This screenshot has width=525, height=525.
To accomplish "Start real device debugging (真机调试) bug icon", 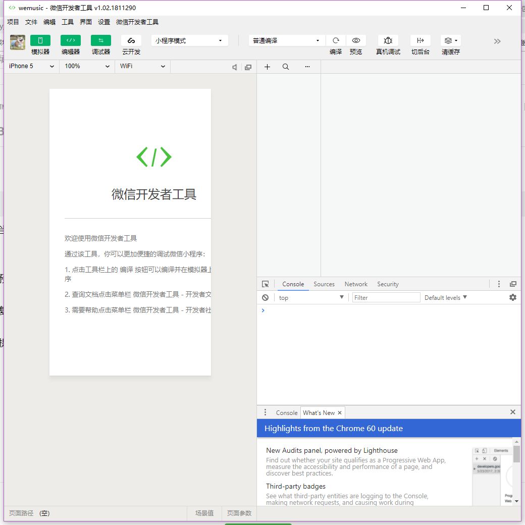I will pyautogui.click(x=388, y=40).
